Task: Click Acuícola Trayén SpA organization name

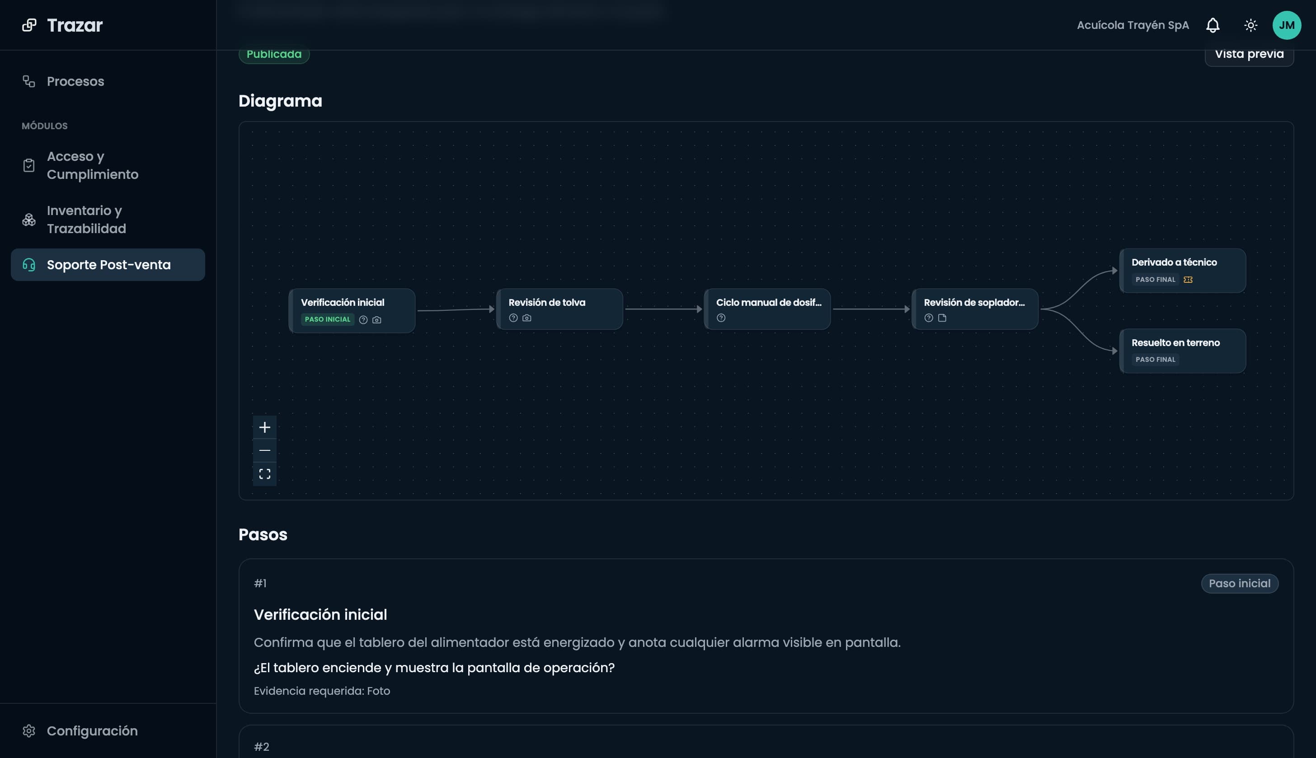Action: [1133, 25]
